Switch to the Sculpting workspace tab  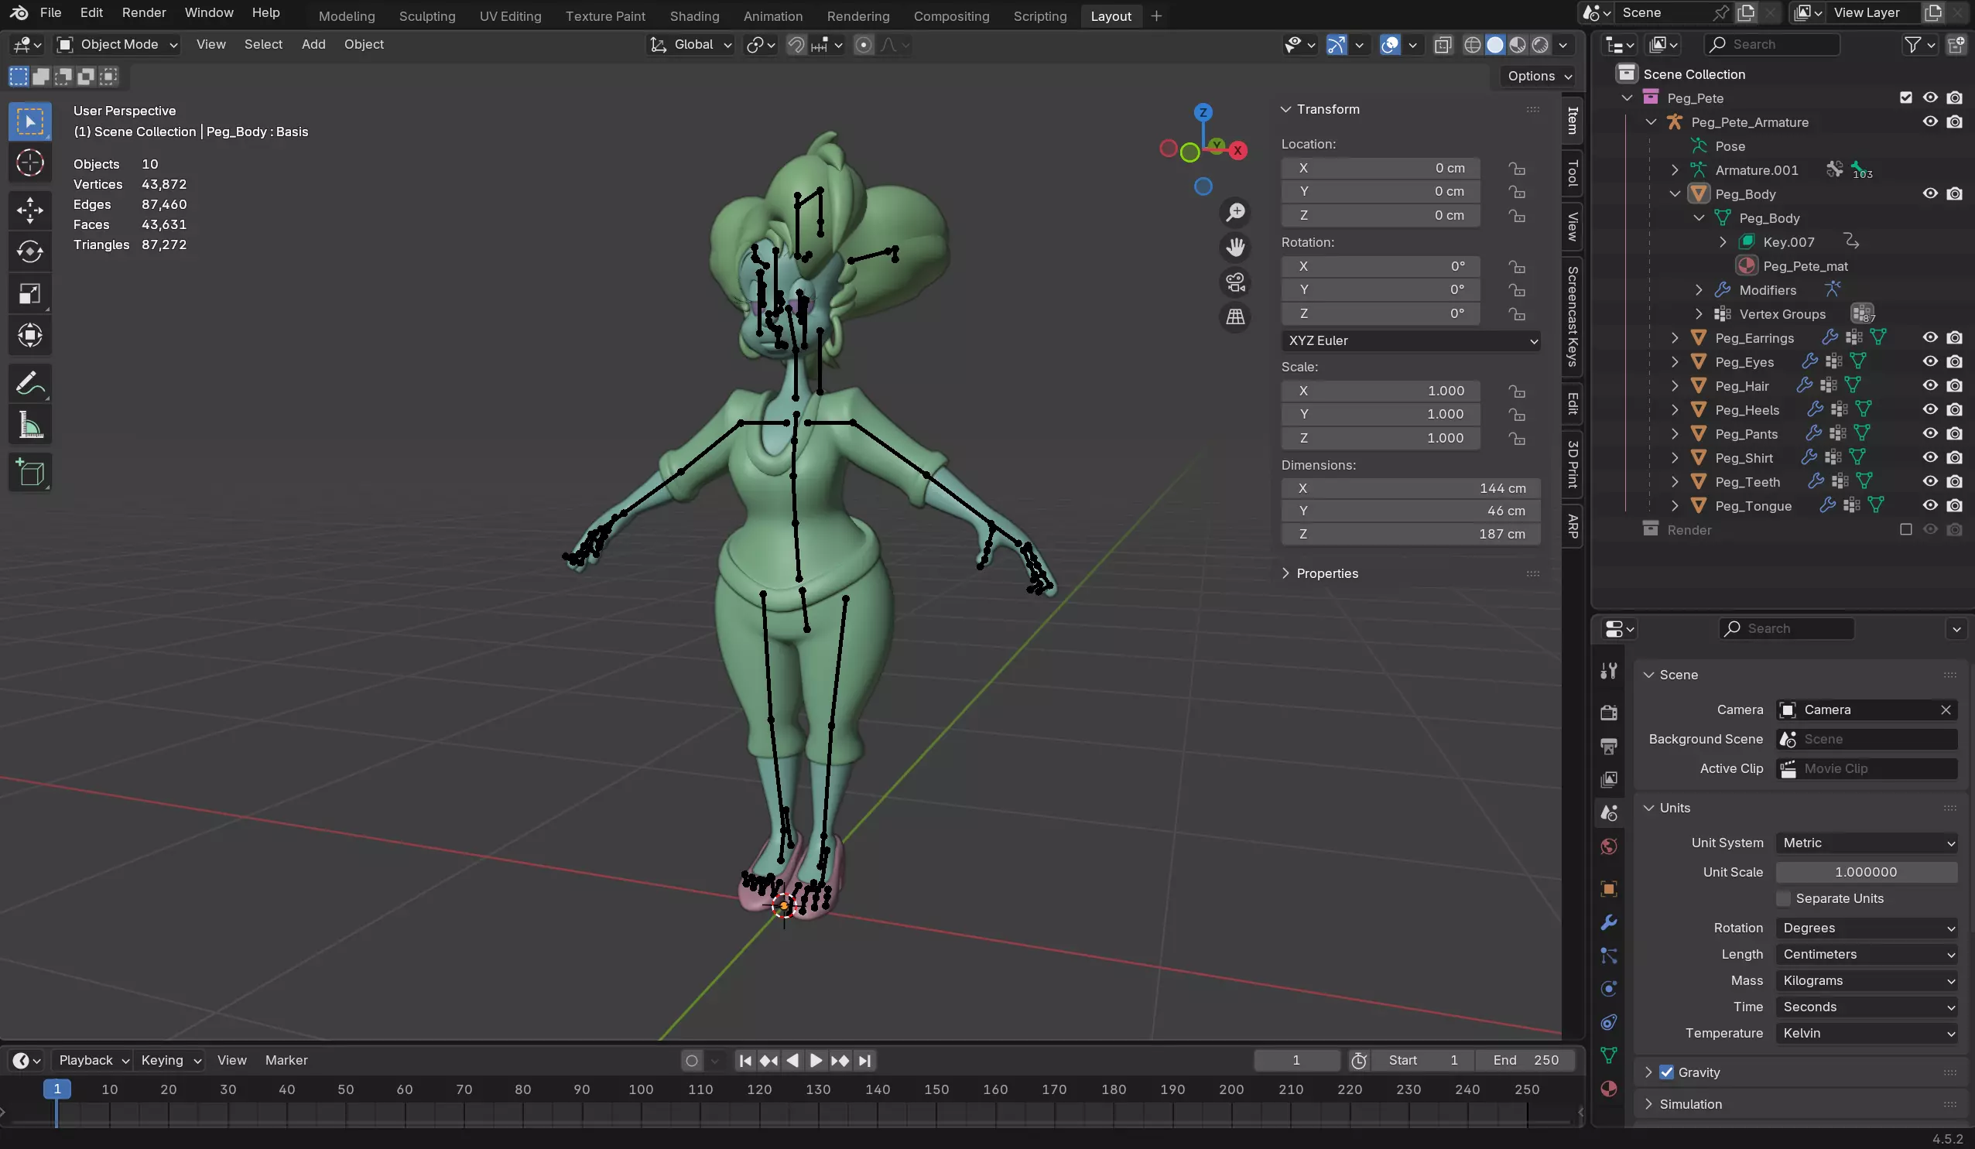pyautogui.click(x=426, y=15)
